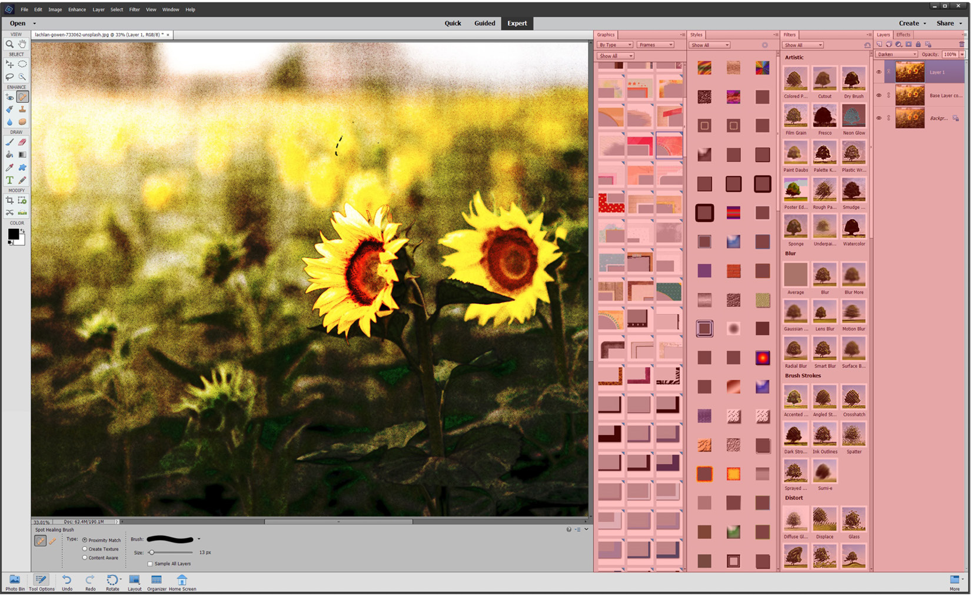Select the Move tool

click(x=9, y=64)
